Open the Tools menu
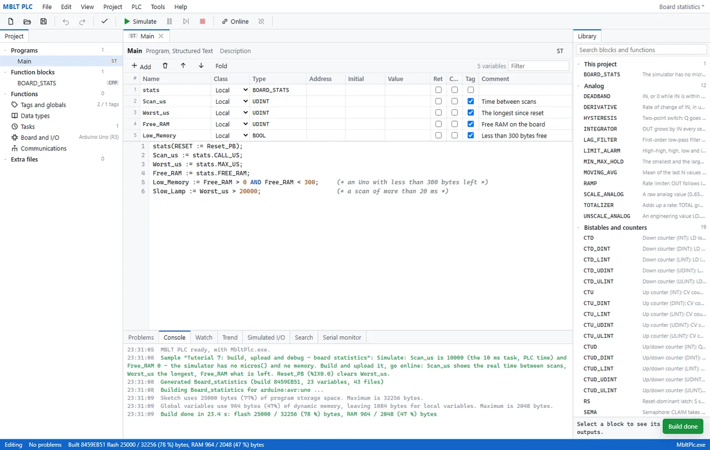710x450 pixels. [x=158, y=7]
